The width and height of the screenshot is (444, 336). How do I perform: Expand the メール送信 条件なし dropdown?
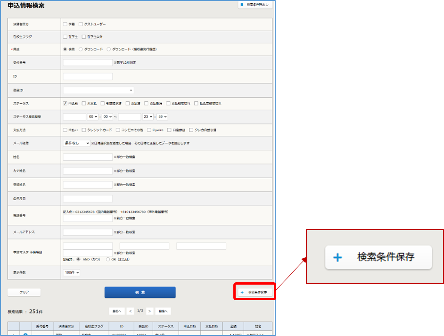[76, 143]
